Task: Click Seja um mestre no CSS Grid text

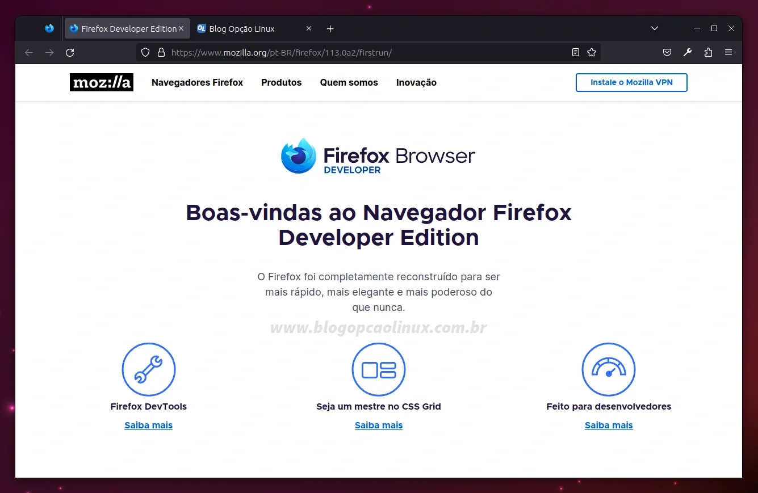Action: pos(379,406)
